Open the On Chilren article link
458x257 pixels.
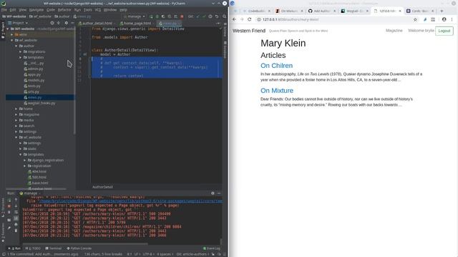[276, 66]
